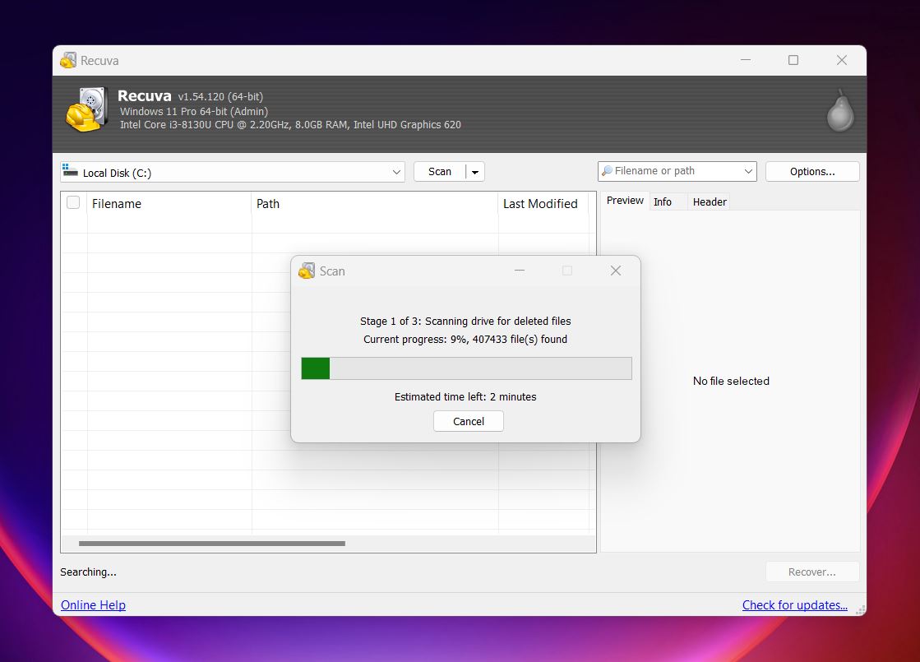
Task: Cancel the running scan
Action: click(x=468, y=421)
